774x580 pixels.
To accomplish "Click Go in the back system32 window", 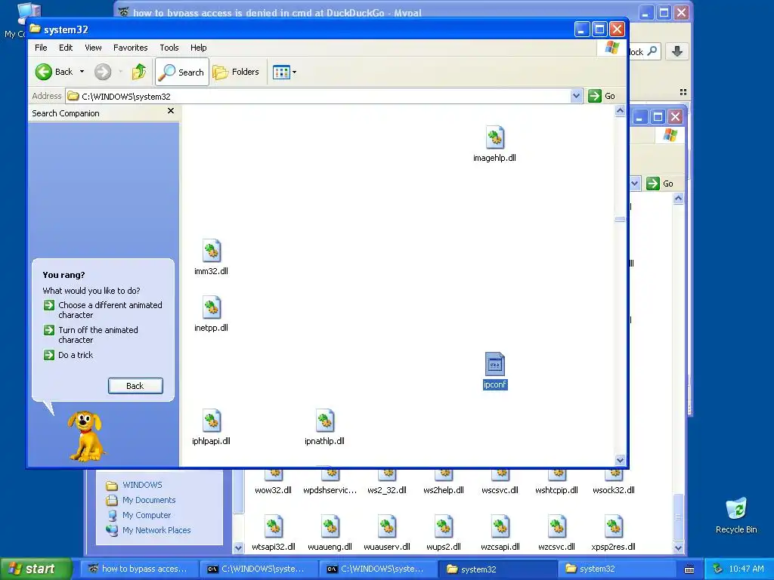I will (660, 184).
